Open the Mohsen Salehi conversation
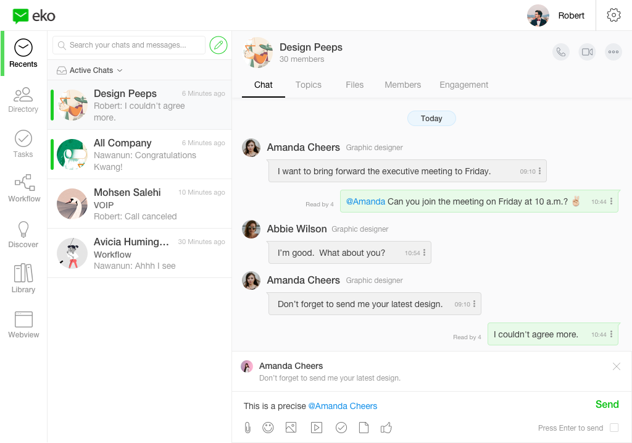632x443 pixels. point(139,204)
